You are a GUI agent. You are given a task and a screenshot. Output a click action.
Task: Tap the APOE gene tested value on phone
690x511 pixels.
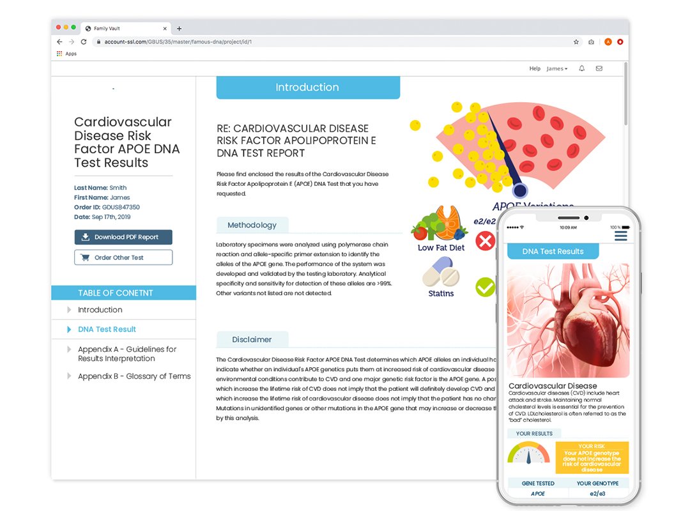(538, 493)
